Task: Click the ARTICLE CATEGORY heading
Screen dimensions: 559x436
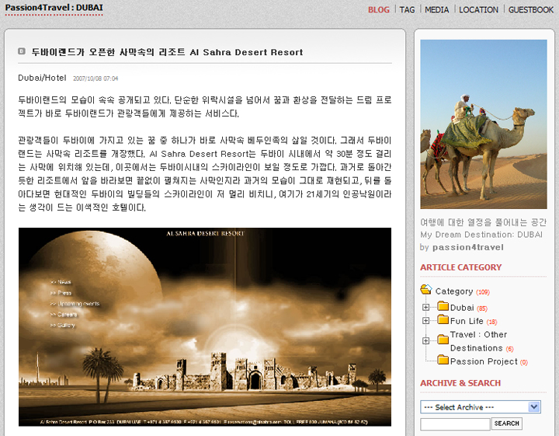Action: [460, 267]
